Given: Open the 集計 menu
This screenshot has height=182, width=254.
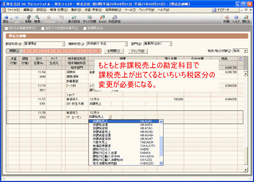Looking at the screenshot, I should tap(76, 10).
